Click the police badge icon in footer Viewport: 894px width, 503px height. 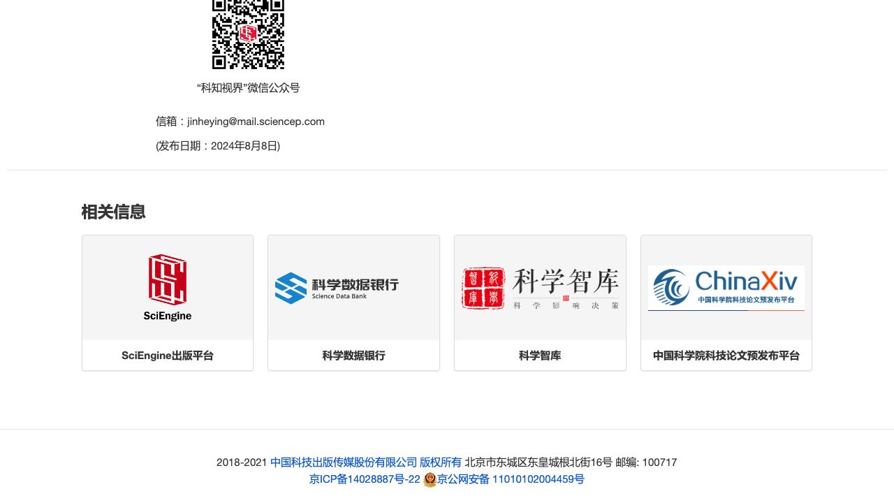click(x=430, y=480)
